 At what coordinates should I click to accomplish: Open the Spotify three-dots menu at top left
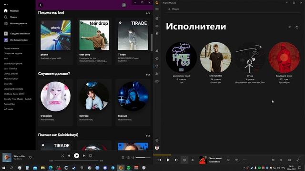(x=6, y=4)
